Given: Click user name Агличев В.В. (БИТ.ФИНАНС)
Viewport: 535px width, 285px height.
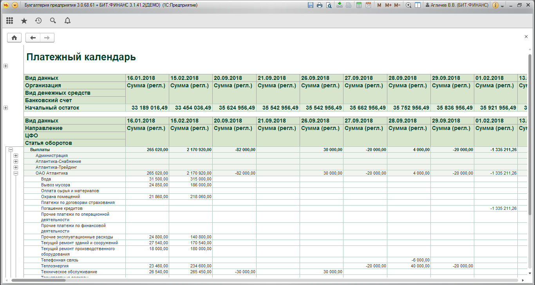Looking at the screenshot, I should pos(457,5).
